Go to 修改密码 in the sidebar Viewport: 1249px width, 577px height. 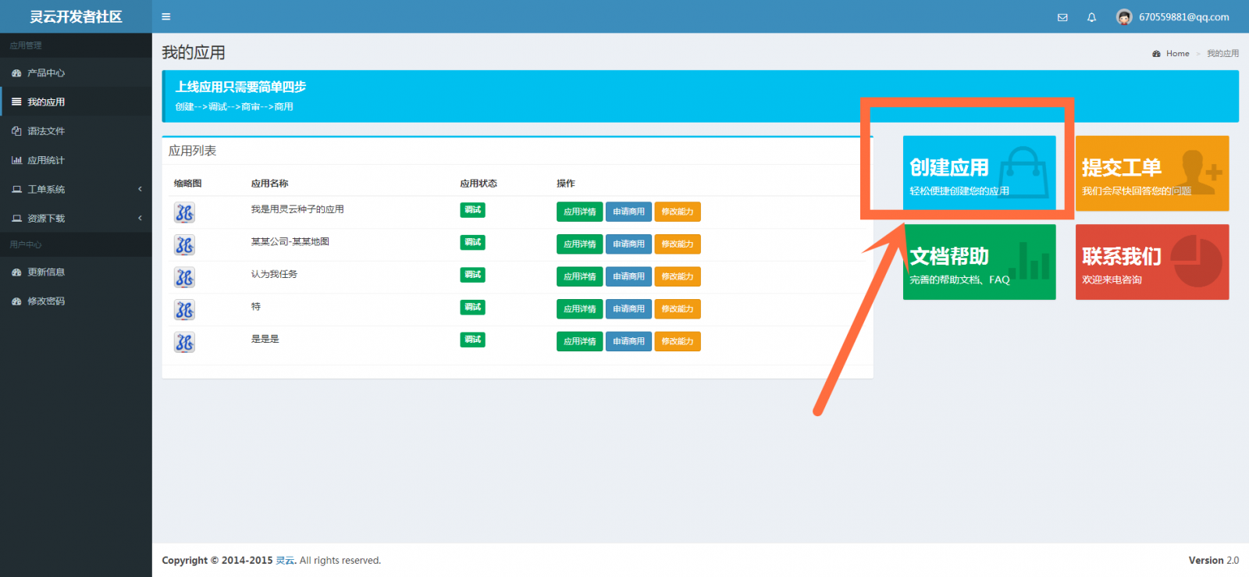tap(46, 301)
